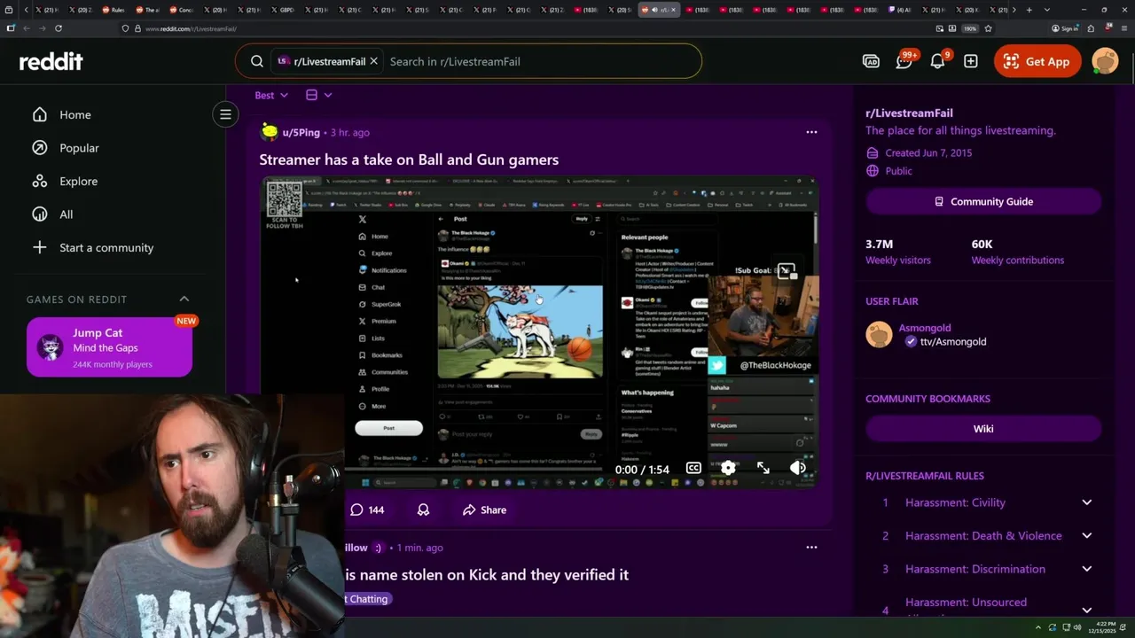Open options for the Ball and Gun post
Screen dimensions: 1135x638
click(811, 132)
